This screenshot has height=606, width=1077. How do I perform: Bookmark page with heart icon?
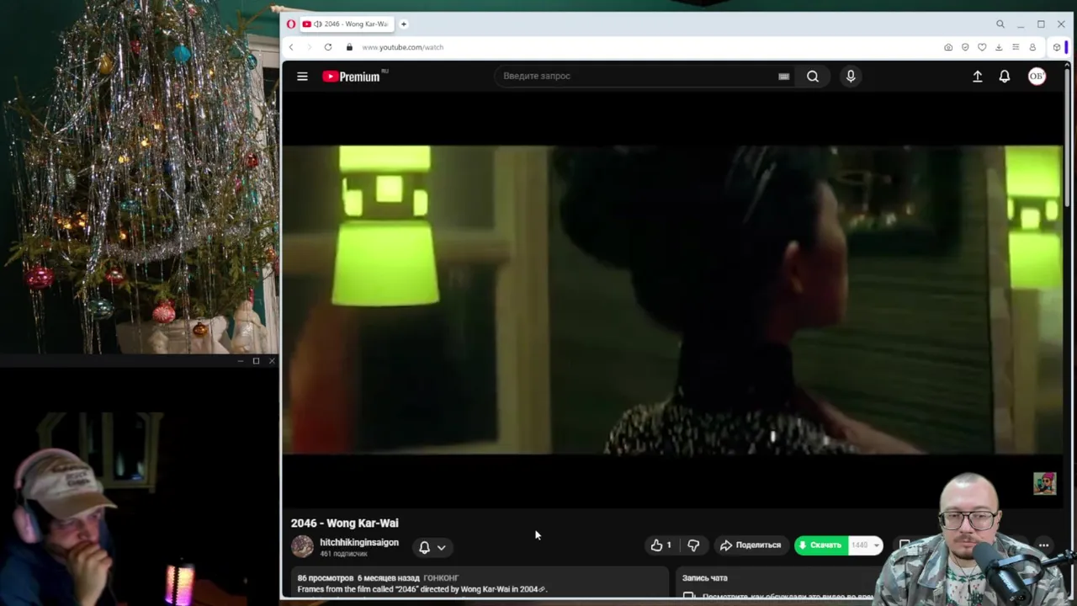click(x=982, y=47)
